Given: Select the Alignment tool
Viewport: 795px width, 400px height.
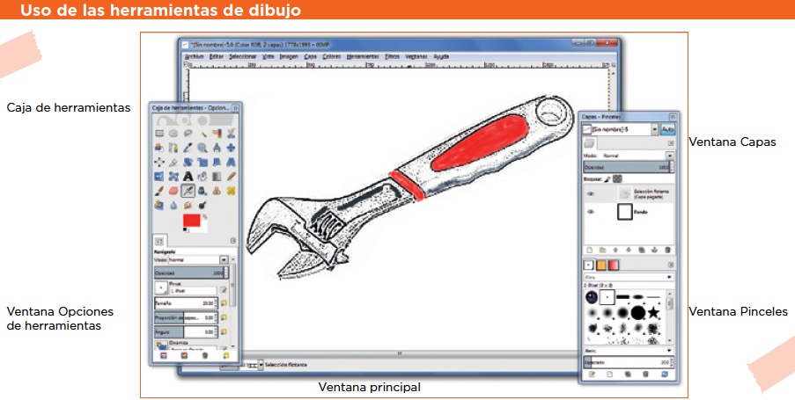Looking at the screenshot, I should [x=159, y=162].
